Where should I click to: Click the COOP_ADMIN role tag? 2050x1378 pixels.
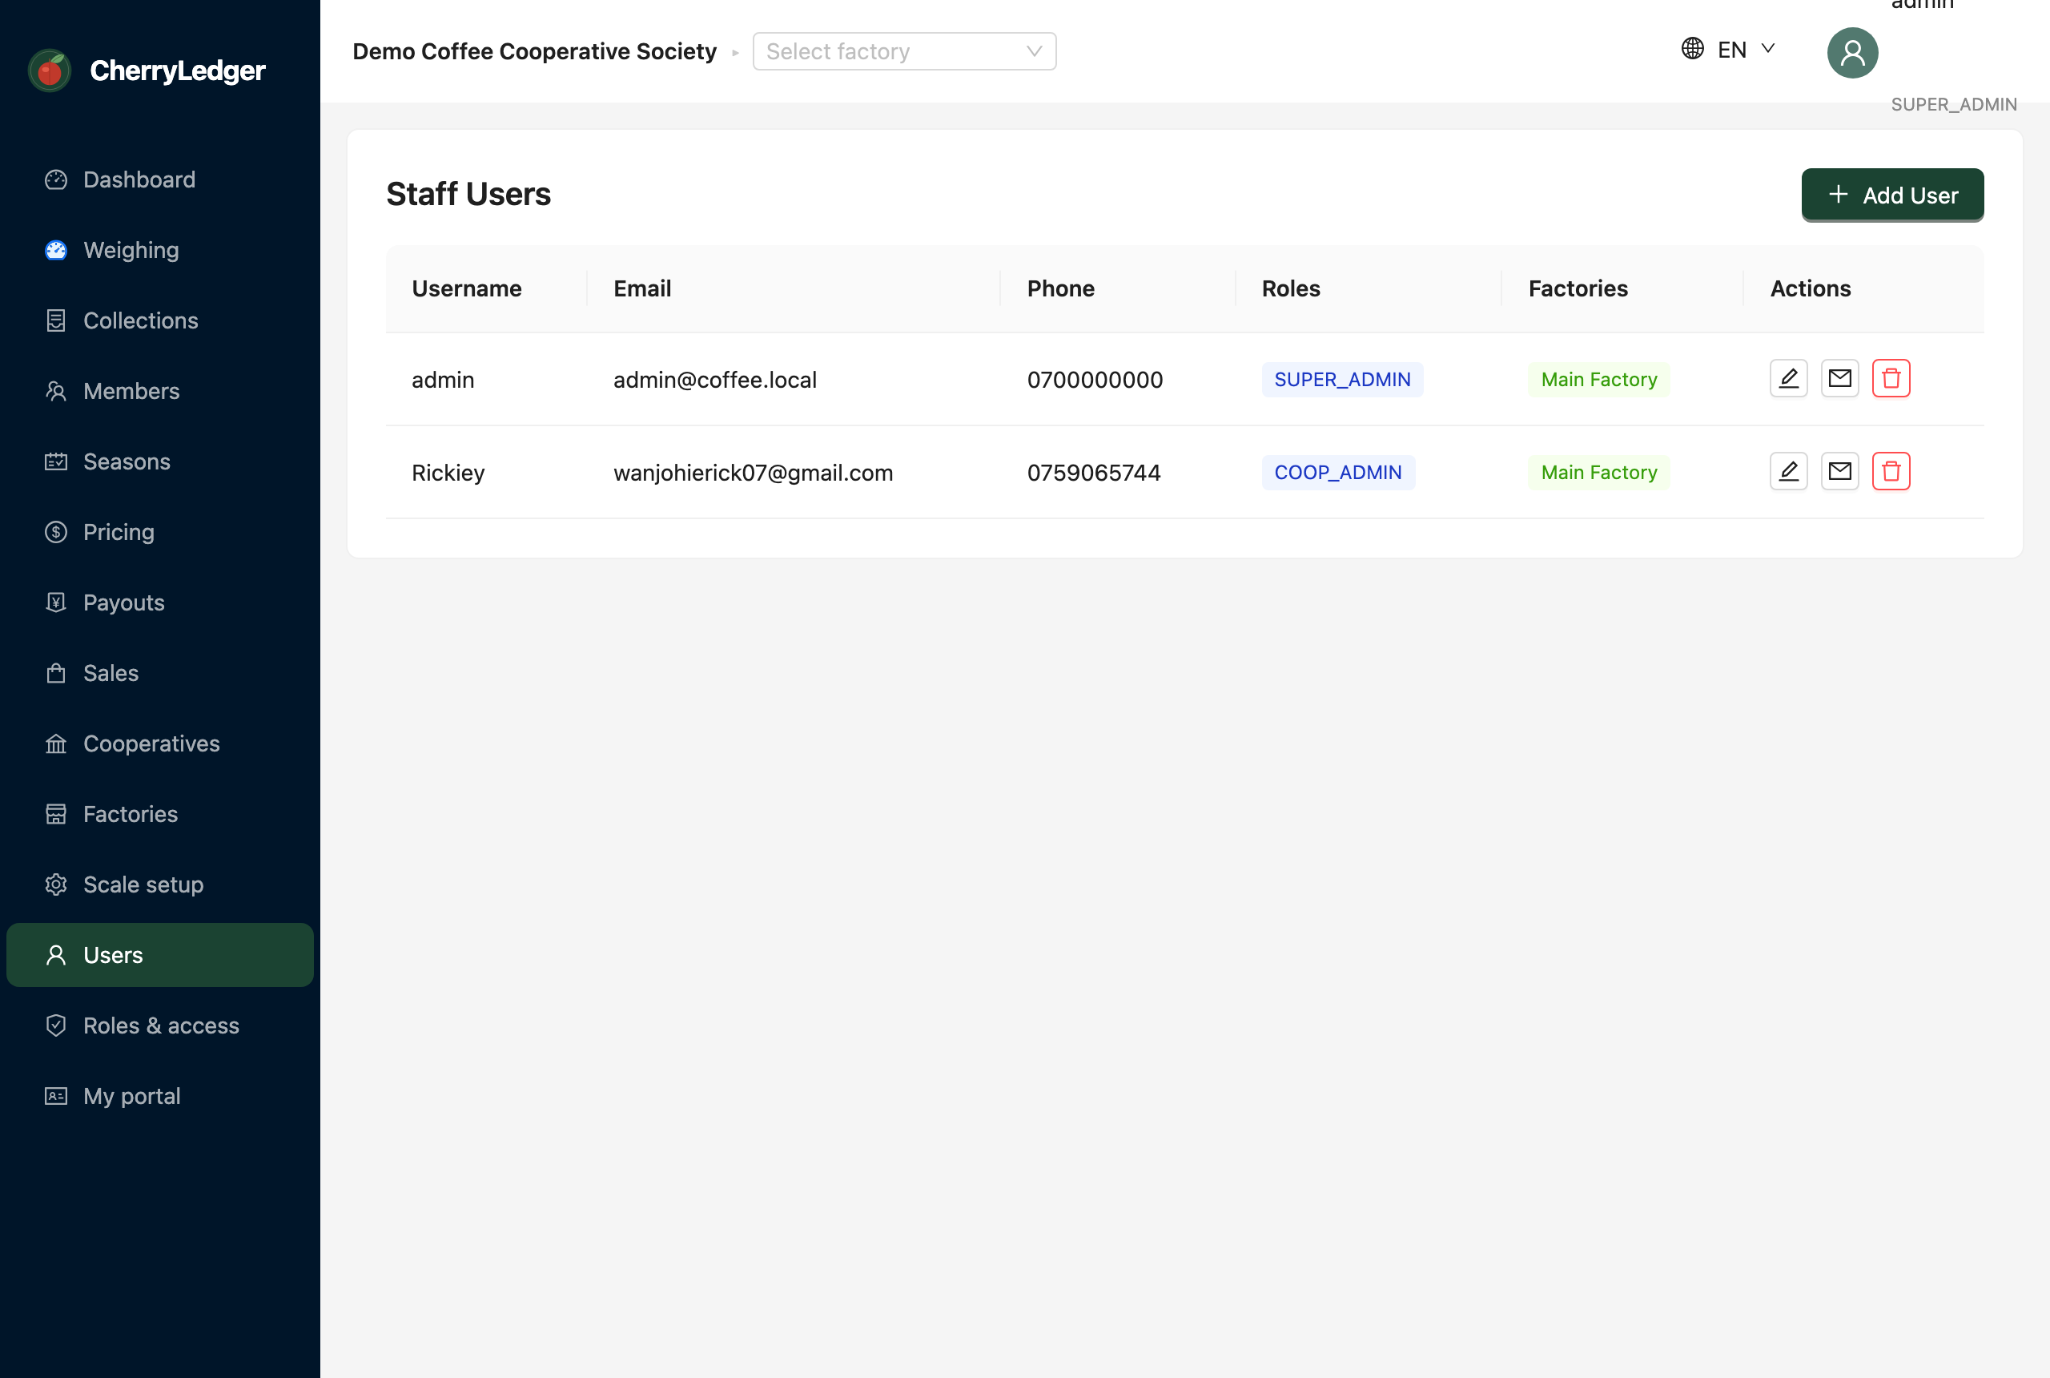(1337, 473)
